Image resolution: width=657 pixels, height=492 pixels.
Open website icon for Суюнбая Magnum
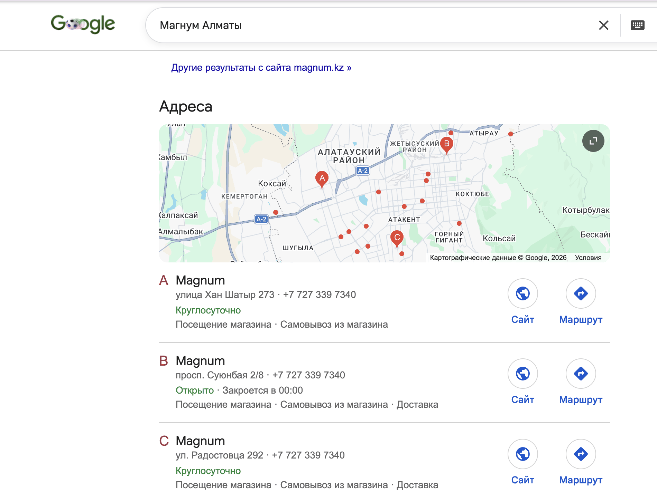click(522, 374)
